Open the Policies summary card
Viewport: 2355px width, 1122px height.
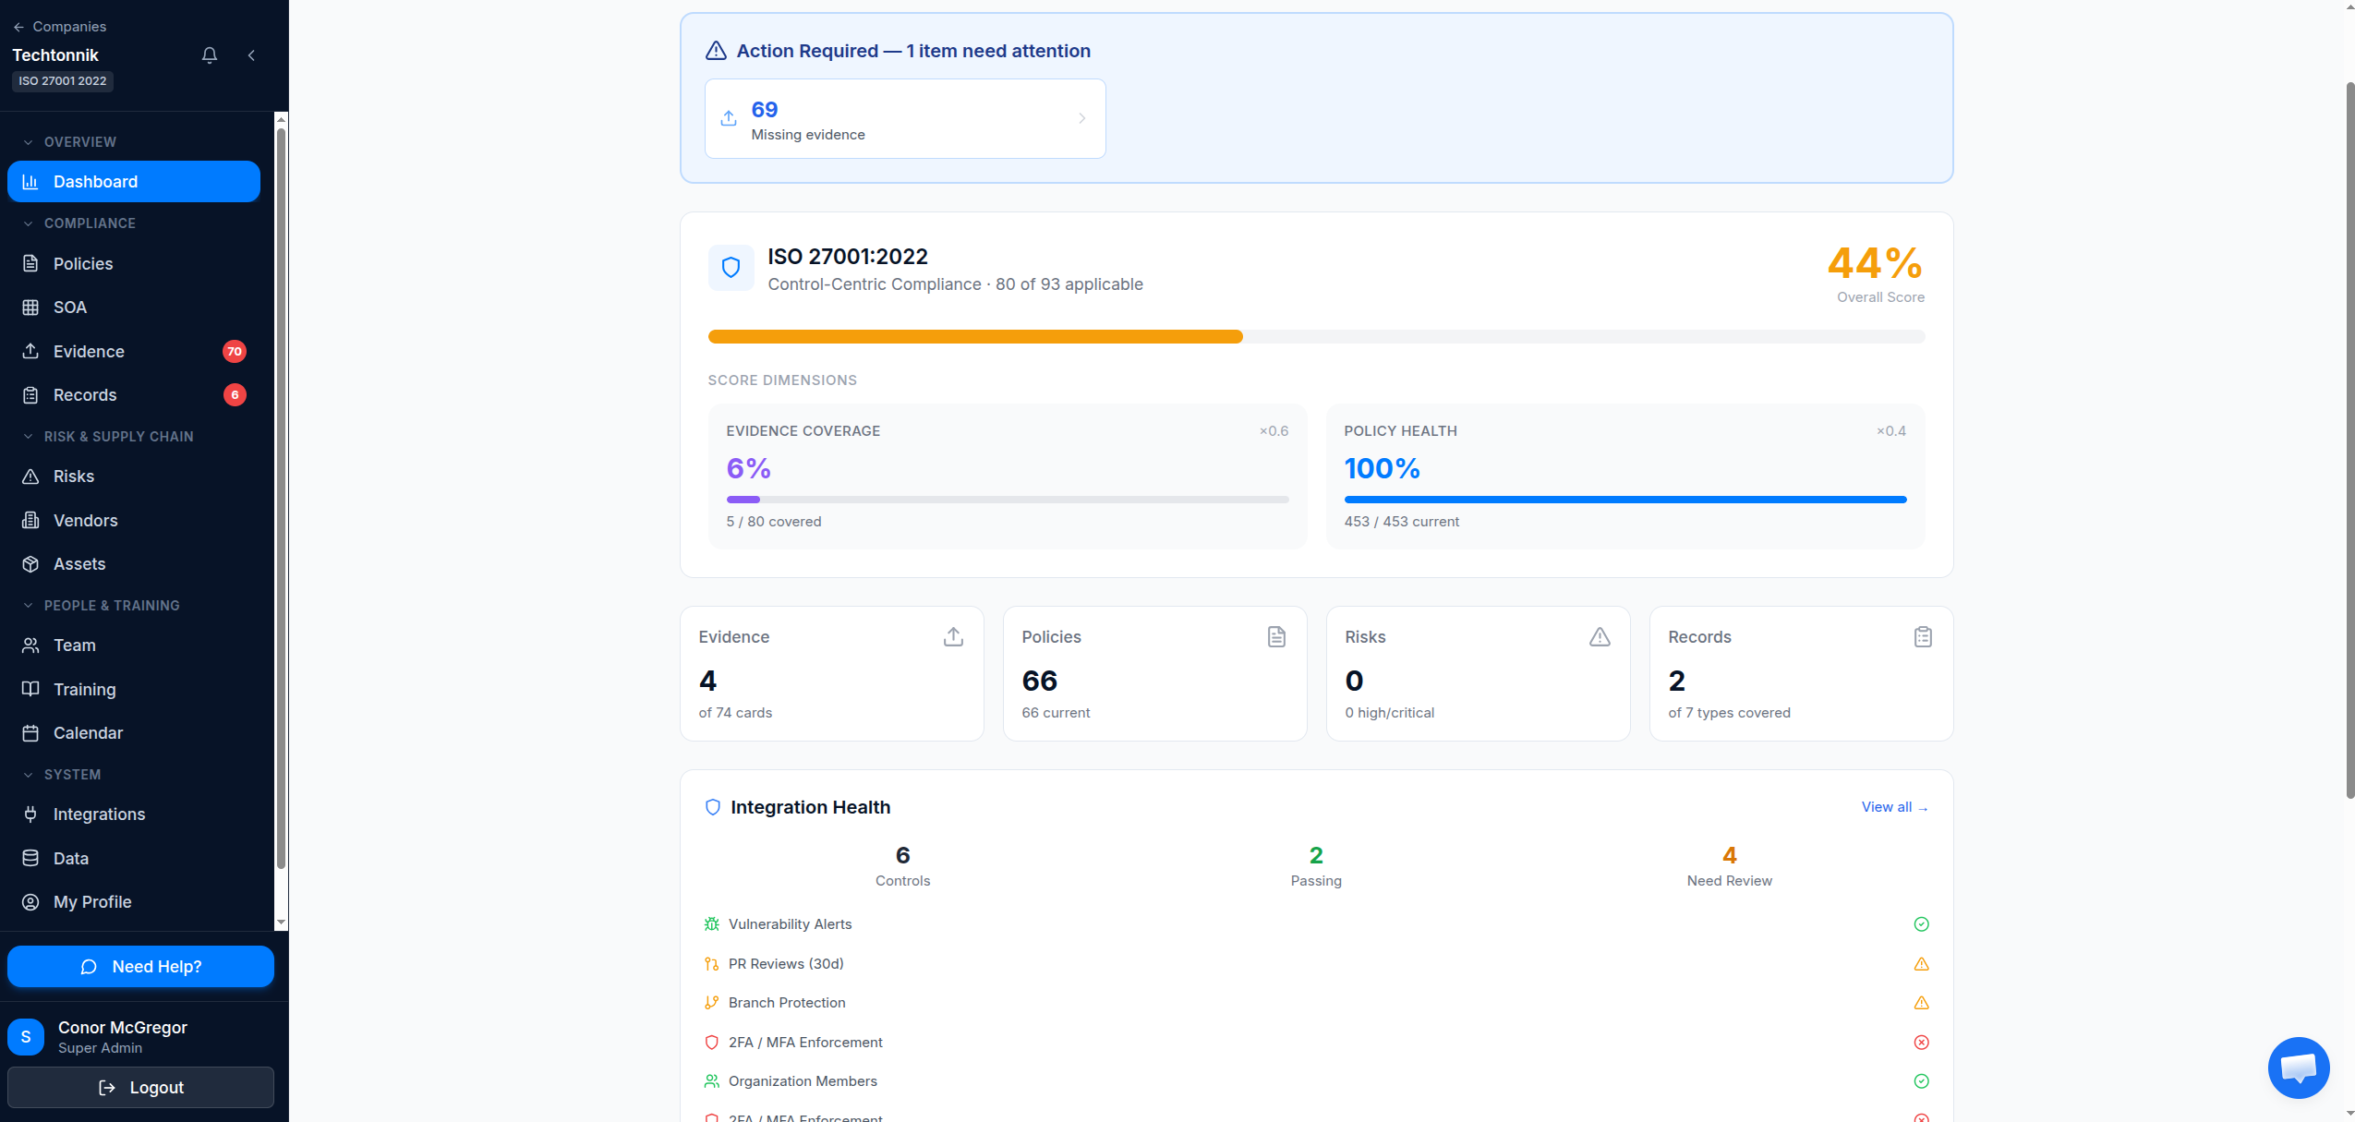coord(1155,674)
